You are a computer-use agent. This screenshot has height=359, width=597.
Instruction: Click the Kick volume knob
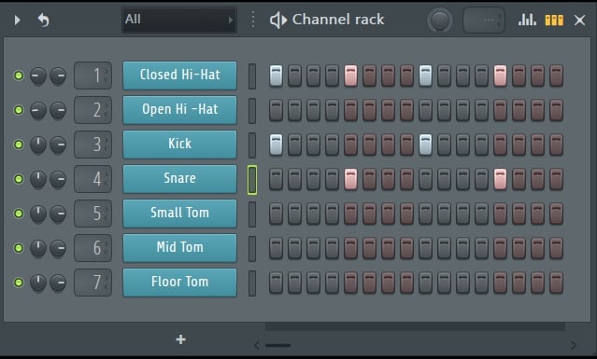pyautogui.click(x=58, y=145)
